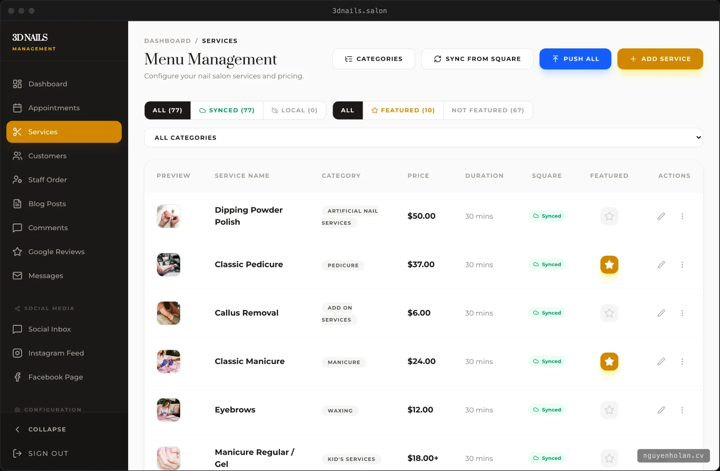The height and width of the screenshot is (471, 720).
Task: Toggle featured star for Callus Removal
Action: (x=609, y=313)
